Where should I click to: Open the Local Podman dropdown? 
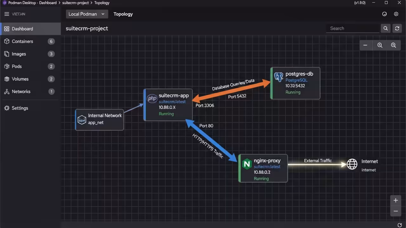point(87,14)
